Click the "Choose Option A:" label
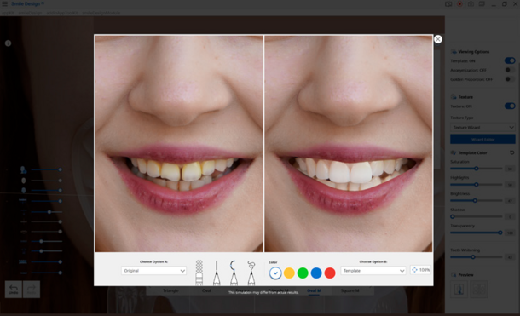Viewport: 520px width, 316px height. [153, 261]
